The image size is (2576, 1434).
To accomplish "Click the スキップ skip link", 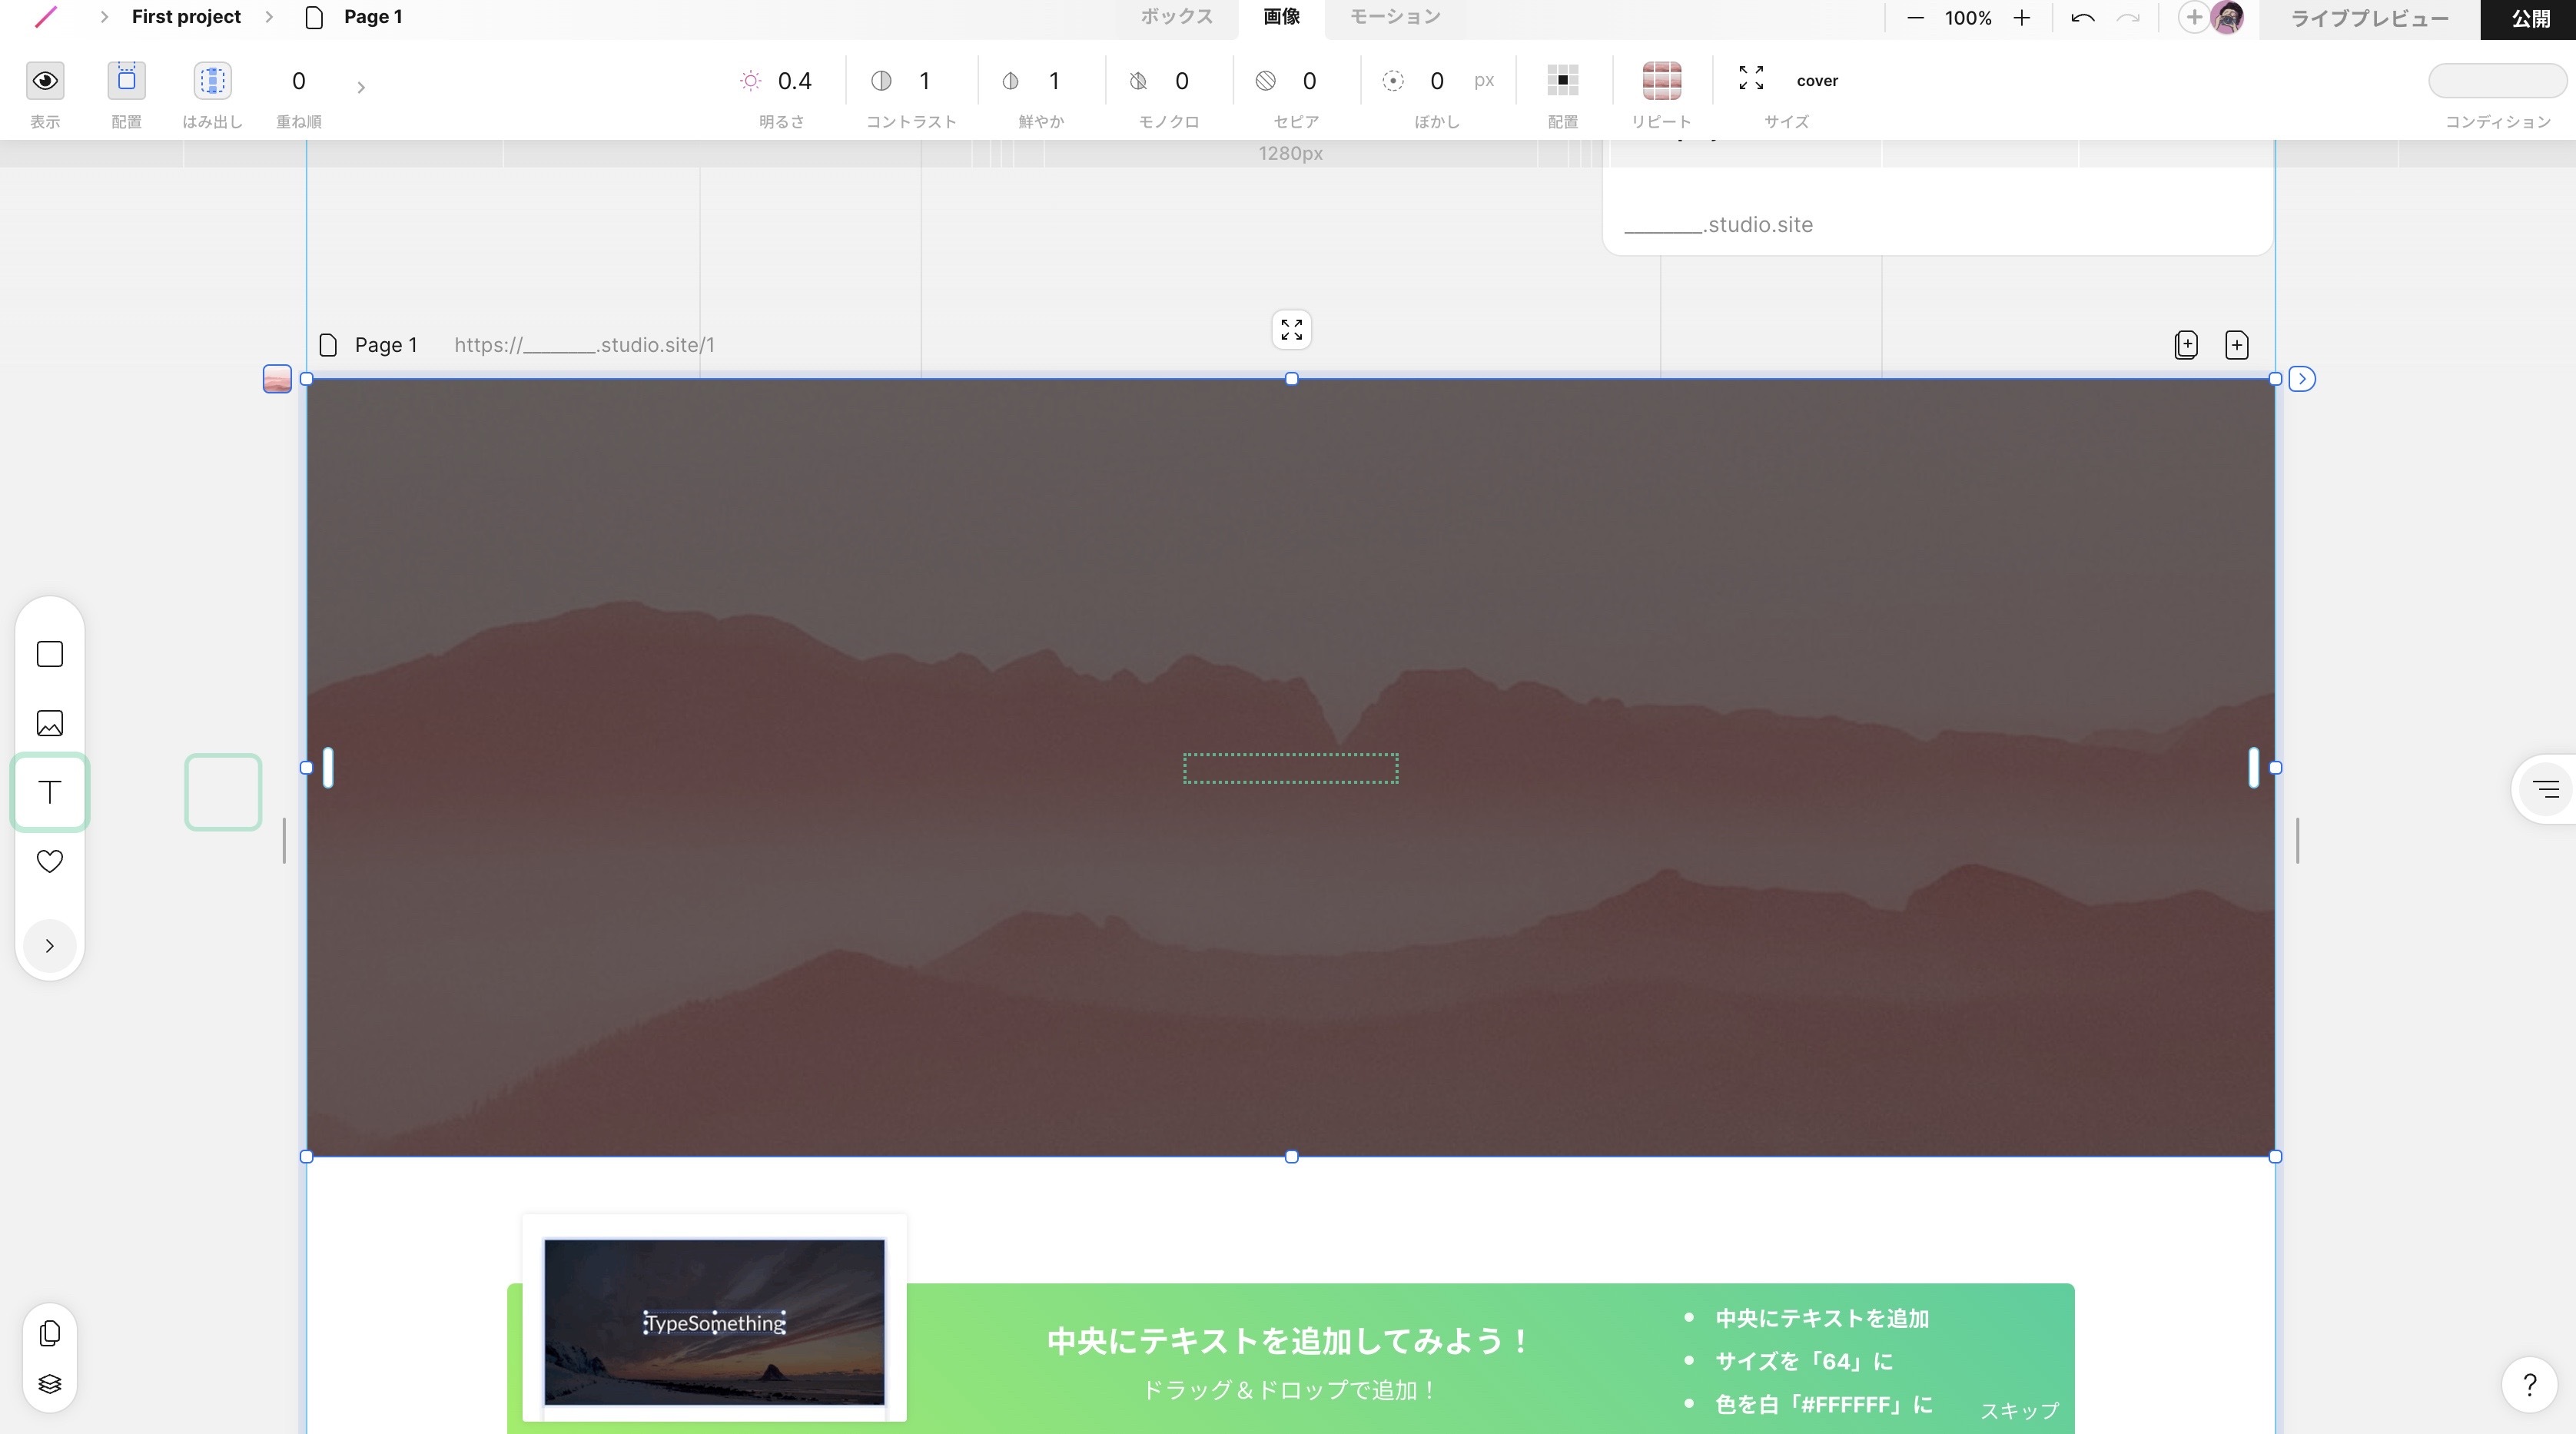I will click(x=2019, y=1410).
